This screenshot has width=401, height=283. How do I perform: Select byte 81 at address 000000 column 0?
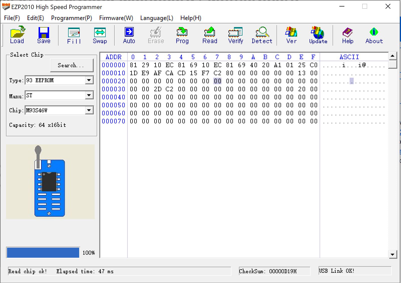(x=133, y=65)
